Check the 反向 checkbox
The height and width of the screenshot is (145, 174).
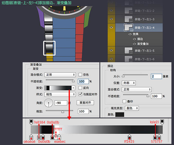[80, 88]
